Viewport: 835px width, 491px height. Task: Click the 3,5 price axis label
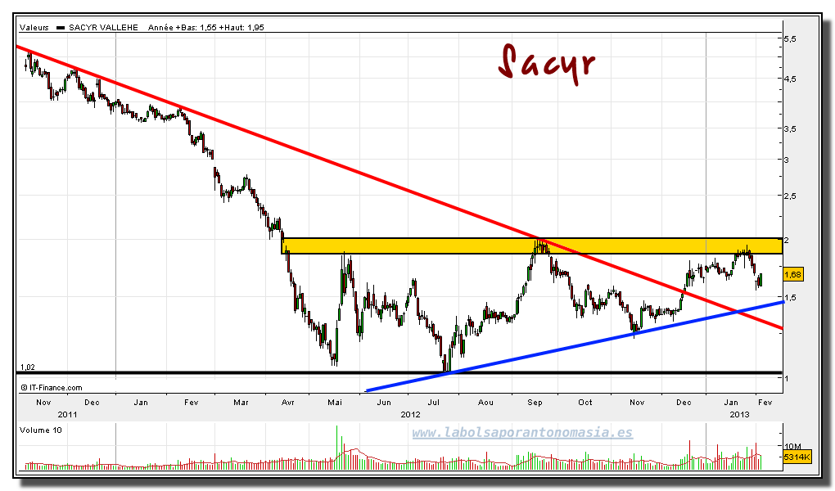pos(790,129)
